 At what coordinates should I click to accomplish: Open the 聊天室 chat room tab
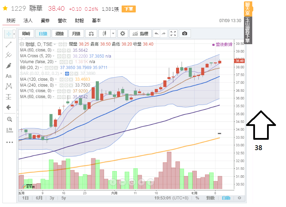tap(247, 9)
